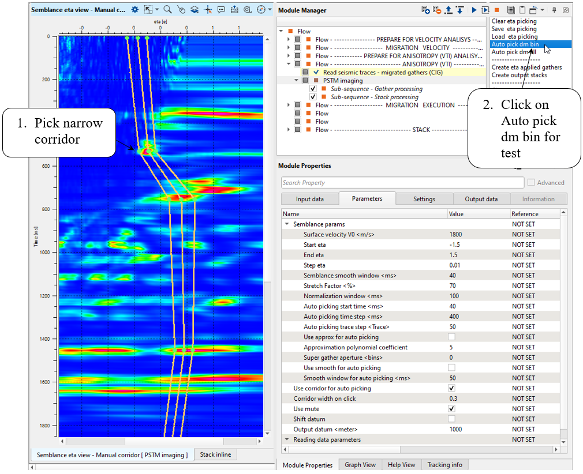Click the add module icon

tap(425, 10)
